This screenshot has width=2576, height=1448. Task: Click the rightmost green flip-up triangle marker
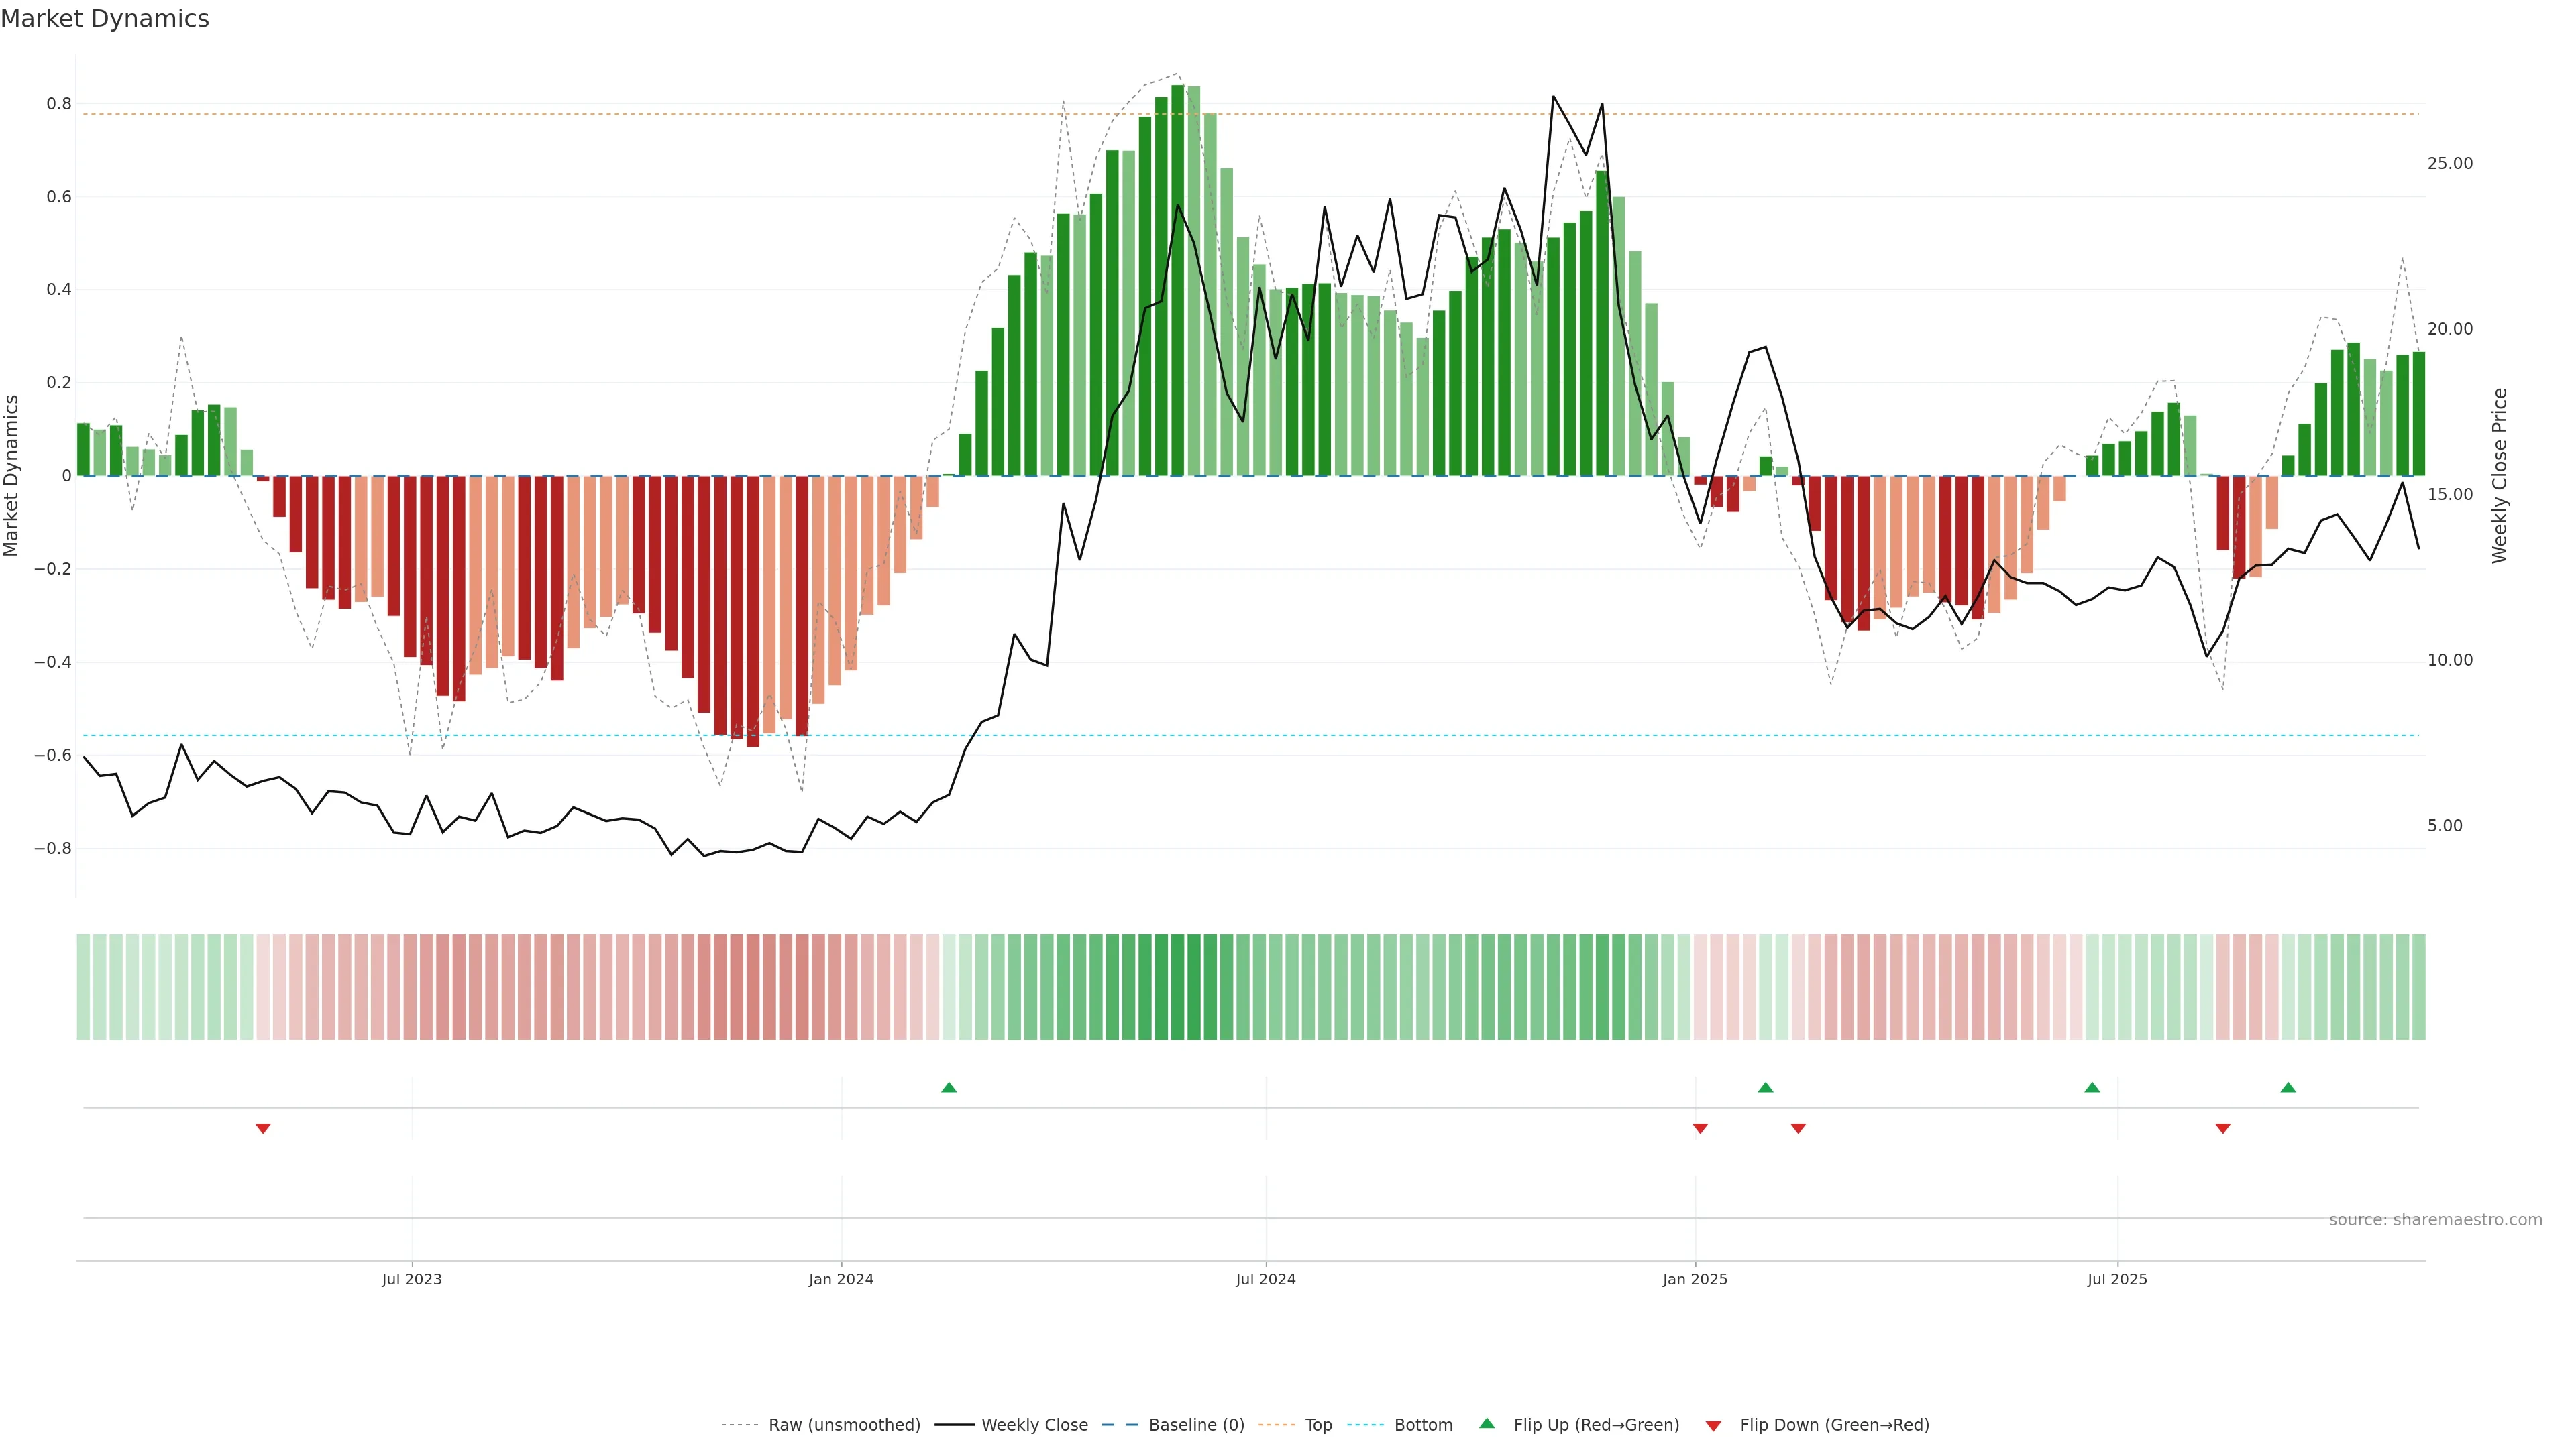(x=2288, y=1087)
